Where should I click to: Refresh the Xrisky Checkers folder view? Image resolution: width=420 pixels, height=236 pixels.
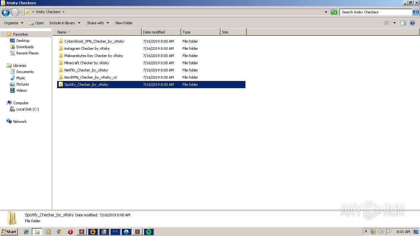click(334, 12)
